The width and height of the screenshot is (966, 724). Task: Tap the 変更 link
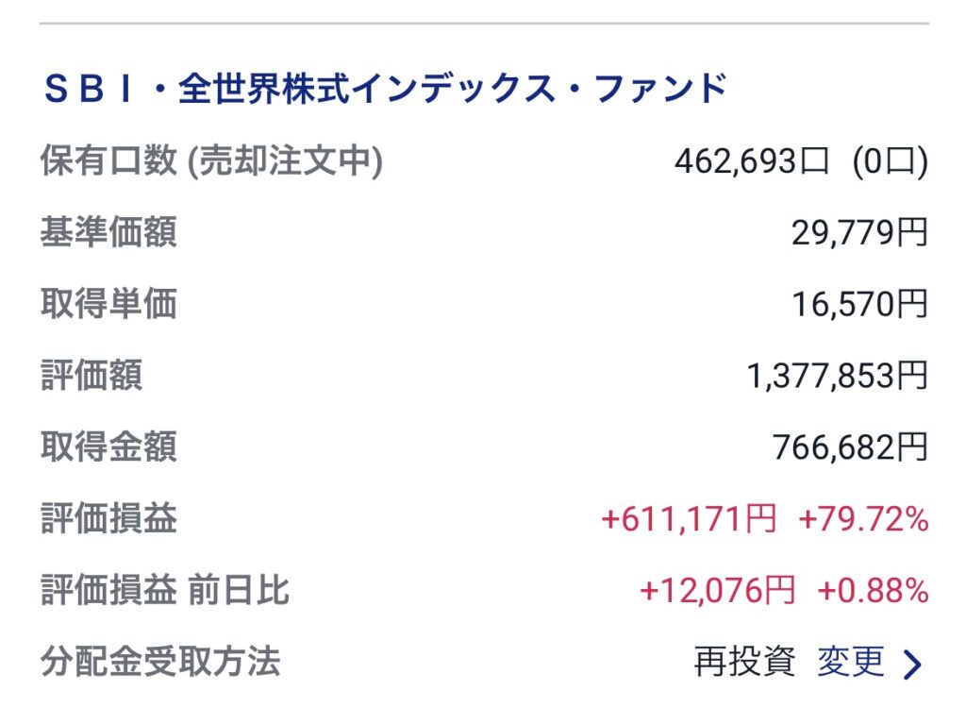tap(850, 662)
